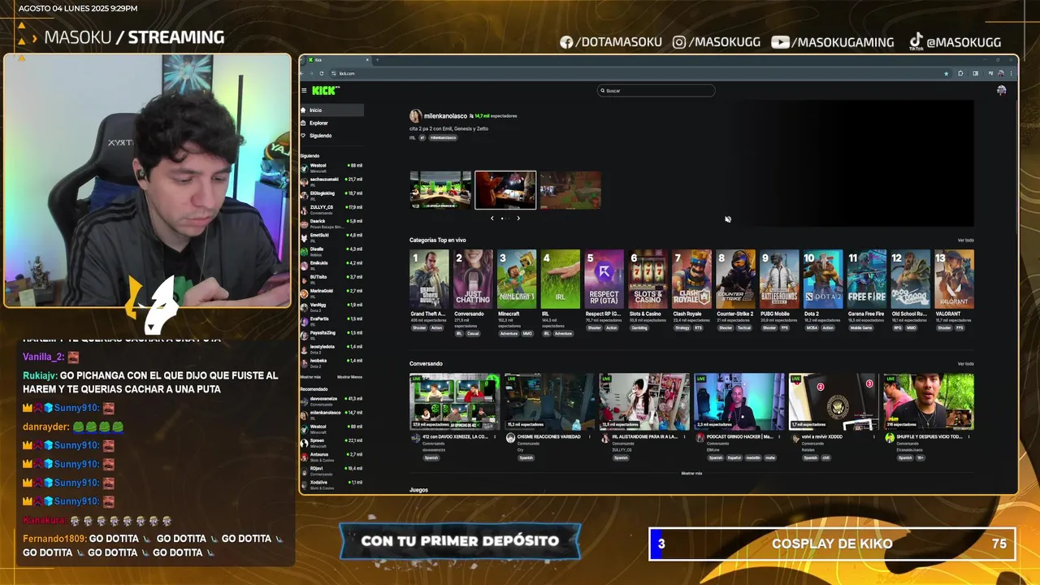This screenshot has height=585, width=1040.
Task: Open ZULLYY_CS in the Siguiendo list
Action: 331,209
